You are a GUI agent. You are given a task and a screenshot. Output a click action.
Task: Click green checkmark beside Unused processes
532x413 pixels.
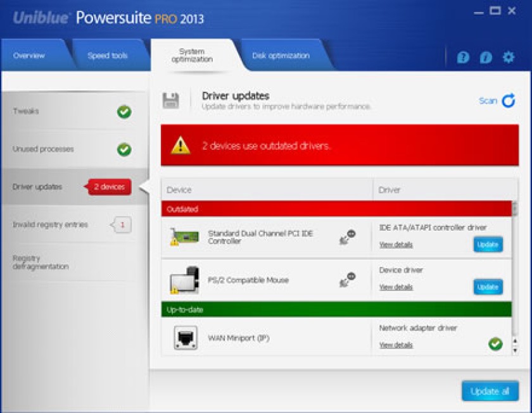tap(124, 149)
